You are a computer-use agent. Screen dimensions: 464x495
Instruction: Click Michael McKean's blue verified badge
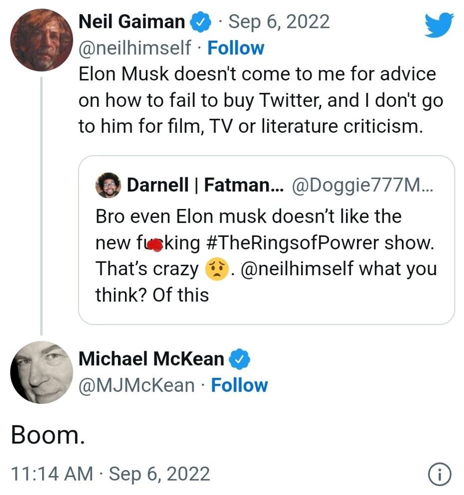coord(239,359)
